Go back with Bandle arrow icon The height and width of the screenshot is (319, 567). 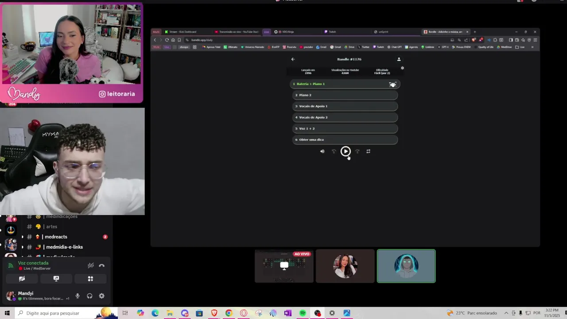click(x=293, y=59)
